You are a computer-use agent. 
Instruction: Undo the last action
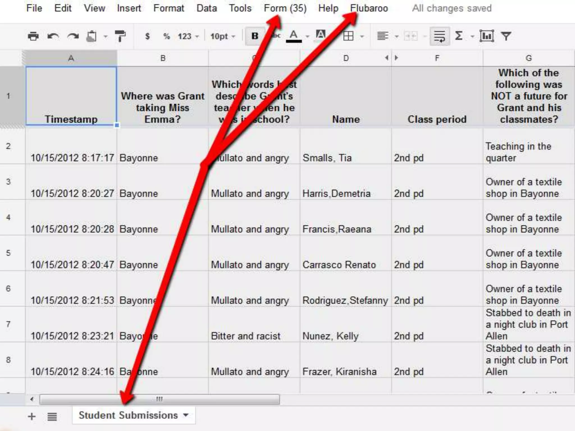click(53, 36)
